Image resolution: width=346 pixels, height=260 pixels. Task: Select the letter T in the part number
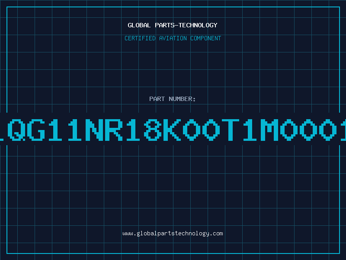pyautogui.click(x=231, y=130)
